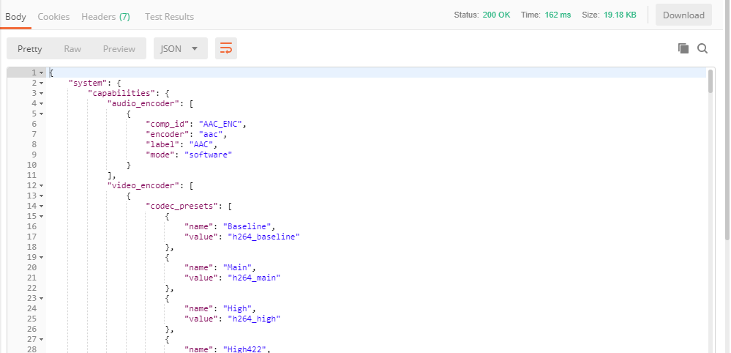This screenshot has width=731, height=353.
Task: Collapse the "capabilities" object on line 3
Action: [x=42, y=94]
